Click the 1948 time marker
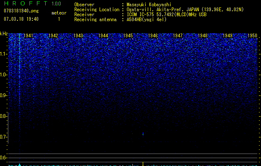The height and width of the screenshot is (166, 261). [203, 36]
